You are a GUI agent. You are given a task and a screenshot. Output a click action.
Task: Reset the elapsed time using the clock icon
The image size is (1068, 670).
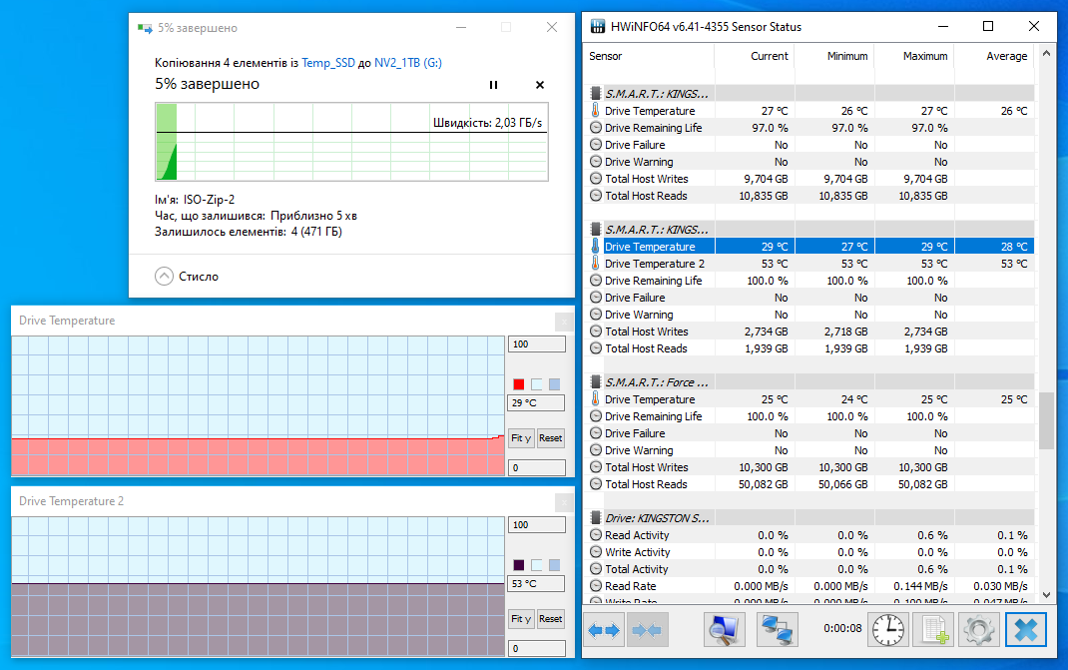(x=887, y=629)
